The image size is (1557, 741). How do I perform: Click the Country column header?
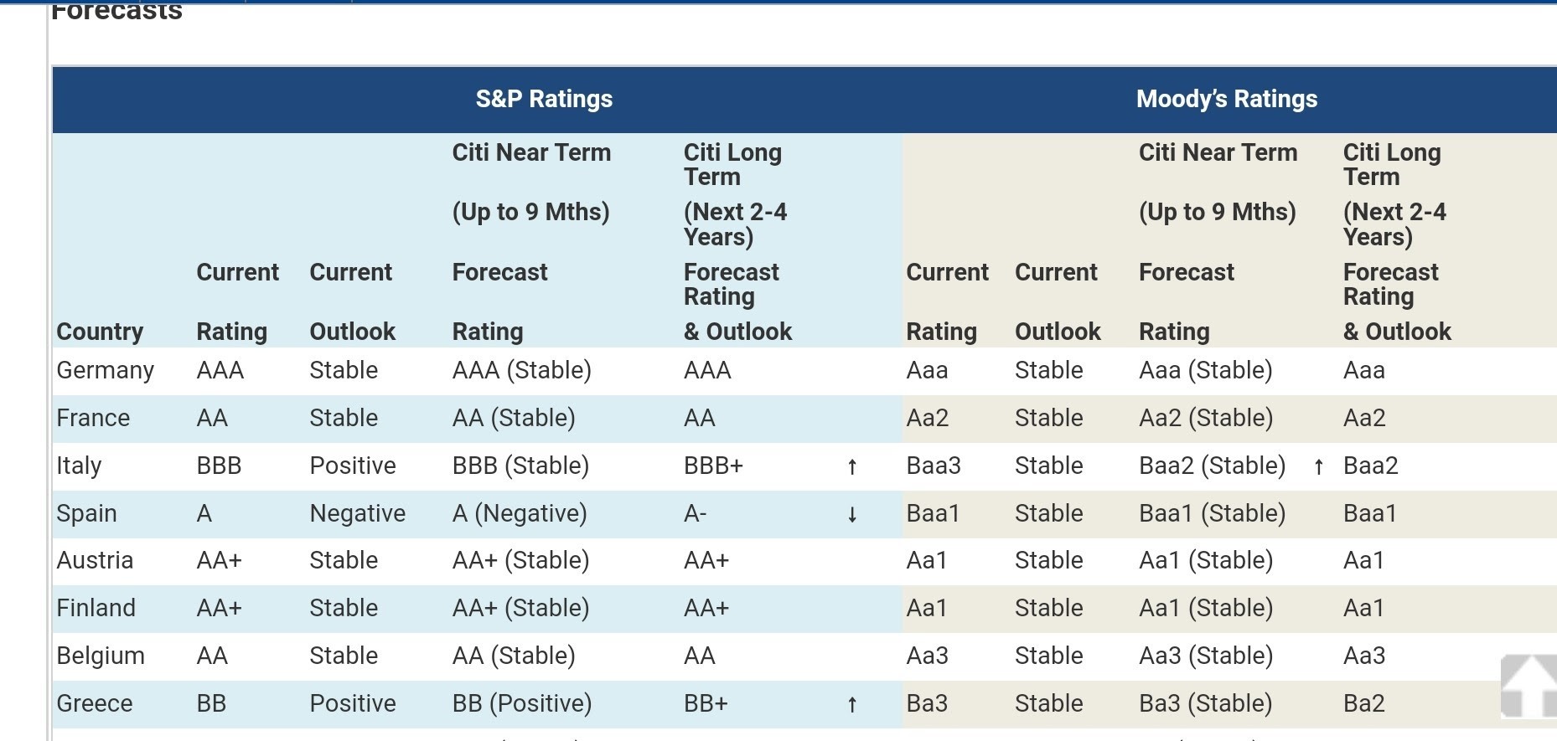tap(100, 332)
